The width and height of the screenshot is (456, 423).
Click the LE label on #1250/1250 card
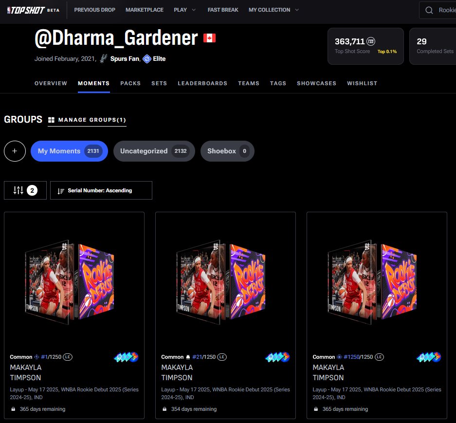[x=379, y=357]
